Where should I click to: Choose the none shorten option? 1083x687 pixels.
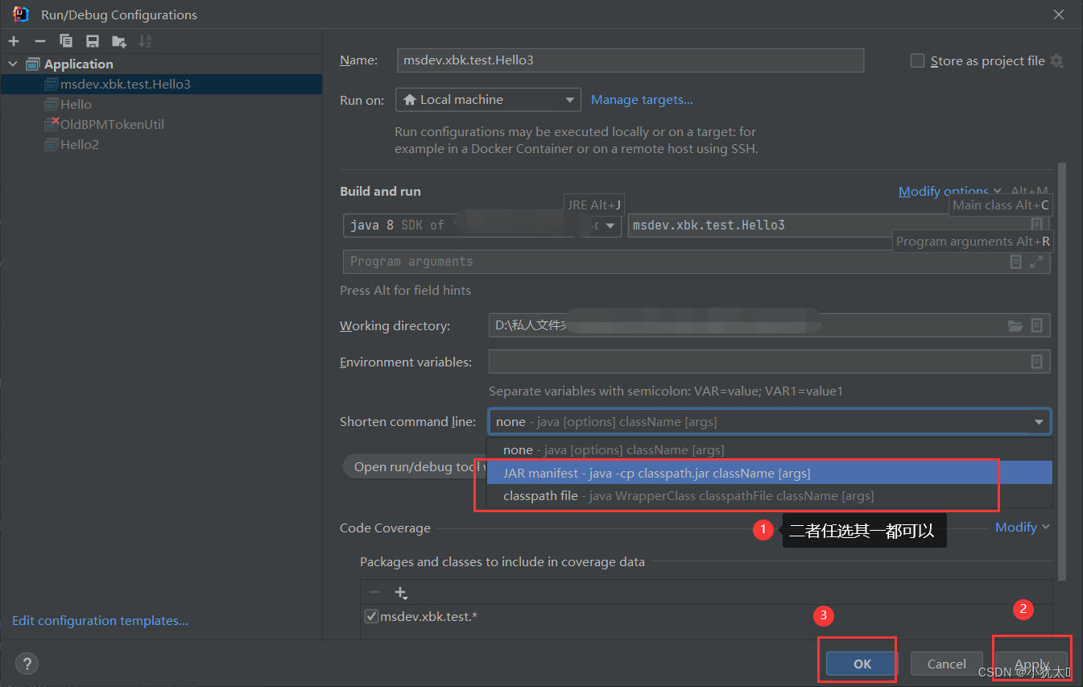[770, 450]
